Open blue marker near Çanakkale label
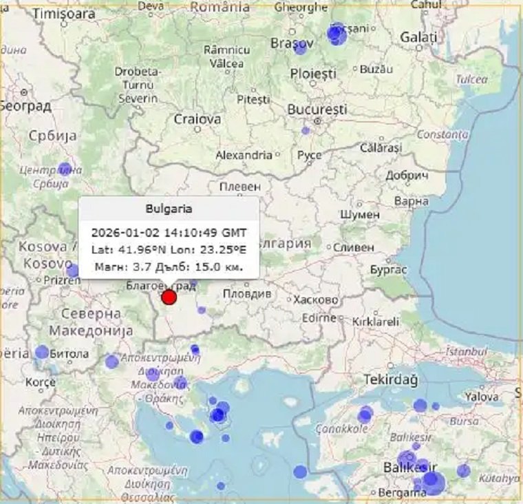 point(365,415)
